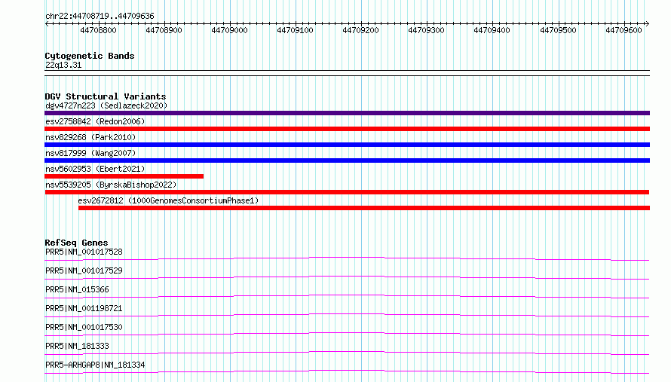Open the DGV Structural Variants track heading
The width and height of the screenshot is (671, 382).
(106, 96)
